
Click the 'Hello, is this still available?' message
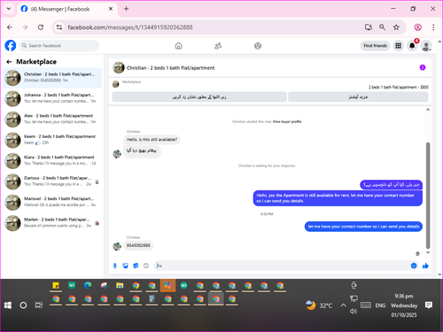[152, 140]
